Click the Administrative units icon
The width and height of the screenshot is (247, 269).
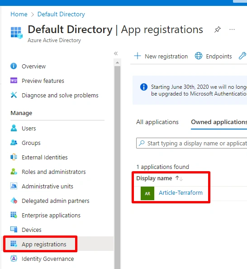tap(14, 186)
